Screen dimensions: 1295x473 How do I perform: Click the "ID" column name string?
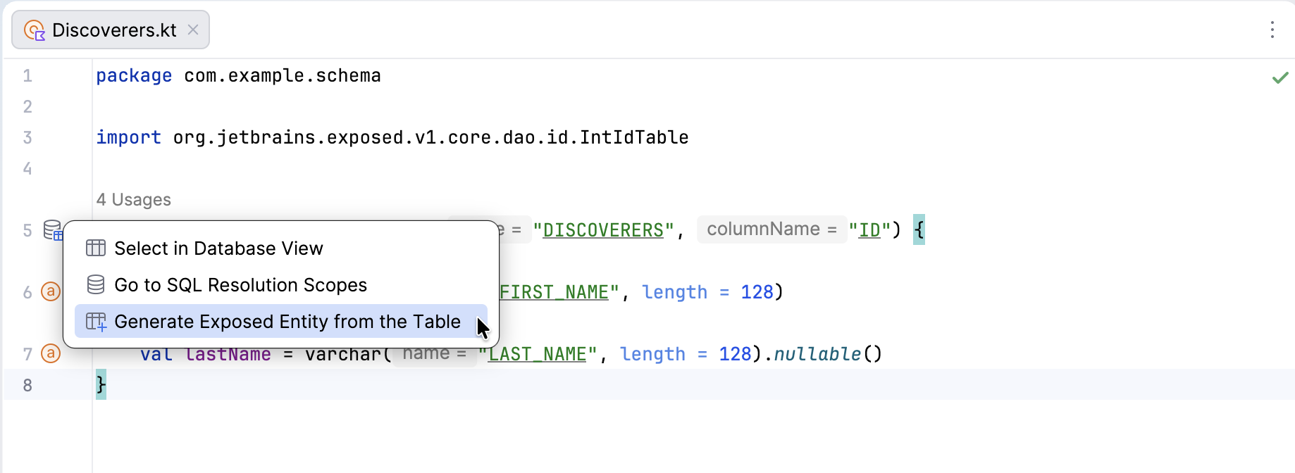pos(869,230)
